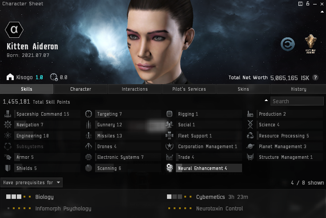Click the Corporation Management star icon
The image size is (326, 218).
[x=170, y=146]
